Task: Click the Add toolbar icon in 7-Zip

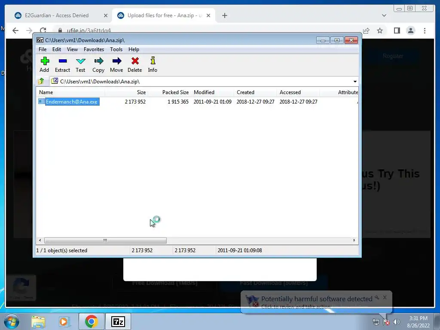Action: [x=45, y=64]
